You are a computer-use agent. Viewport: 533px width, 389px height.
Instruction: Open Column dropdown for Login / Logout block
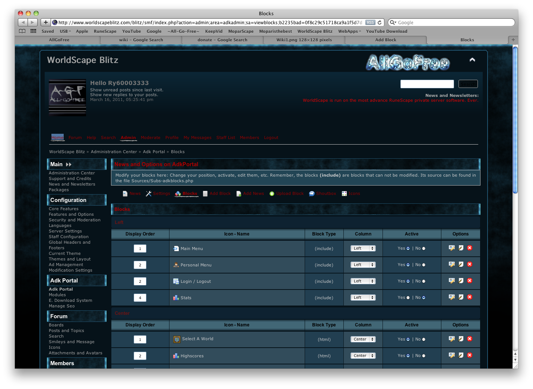point(363,281)
